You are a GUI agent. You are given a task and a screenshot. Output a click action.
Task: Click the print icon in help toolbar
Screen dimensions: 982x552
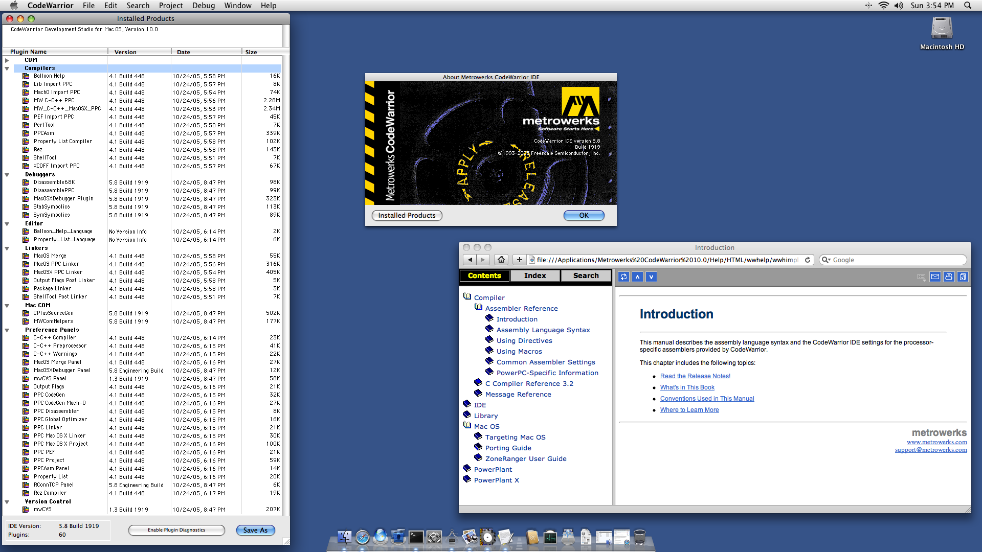point(949,277)
